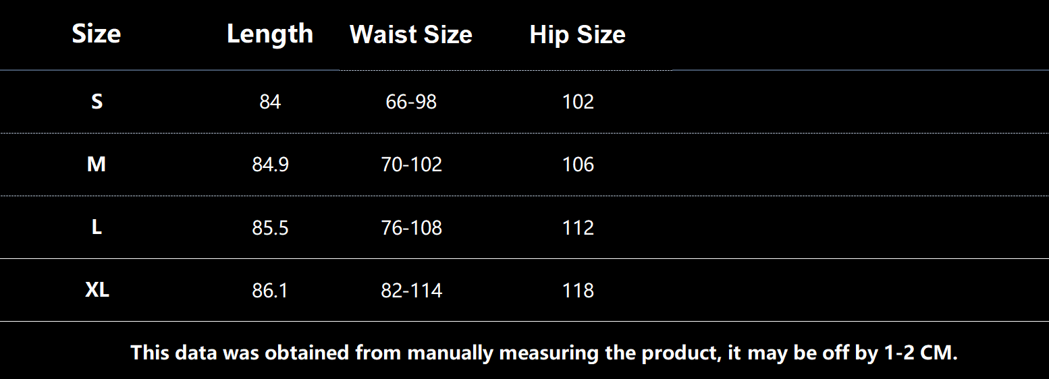Click the 85.5 length value
Image resolution: width=1049 pixels, height=379 pixels.
pos(270,228)
